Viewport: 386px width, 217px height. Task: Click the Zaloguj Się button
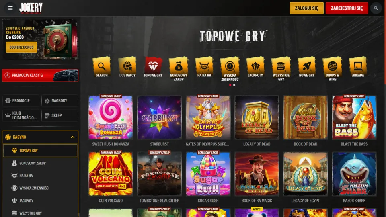(x=306, y=8)
